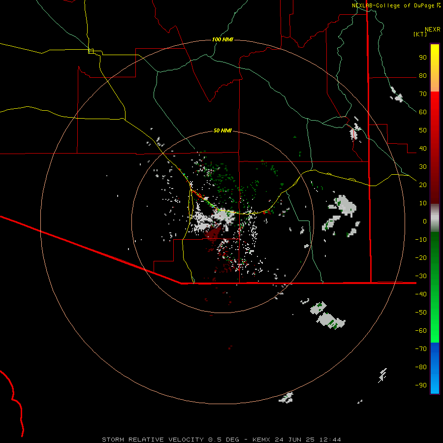The height and width of the screenshot is (443, 443).
Task: Select the -50 scale value
Action: pos(421,312)
